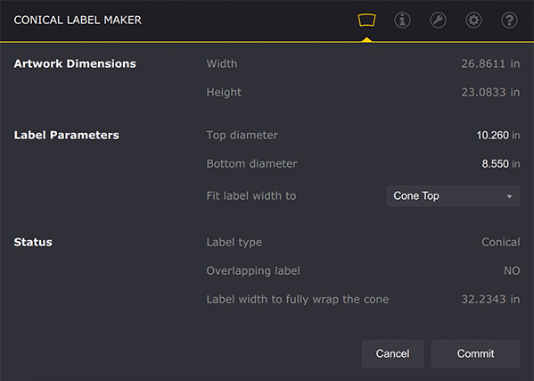Click the Conical label type value
Viewport: 534px width, 381px height.
pyautogui.click(x=501, y=243)
